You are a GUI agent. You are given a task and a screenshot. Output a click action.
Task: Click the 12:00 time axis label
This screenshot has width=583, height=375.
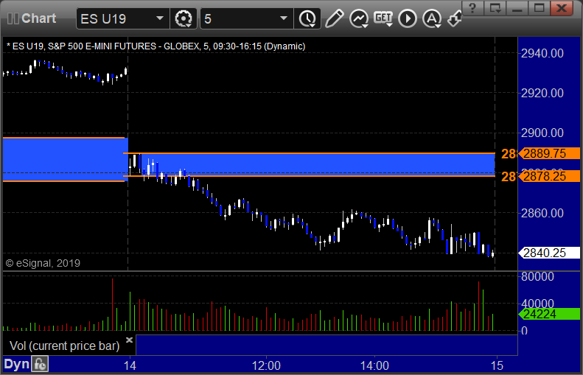[x=266, y=365]
